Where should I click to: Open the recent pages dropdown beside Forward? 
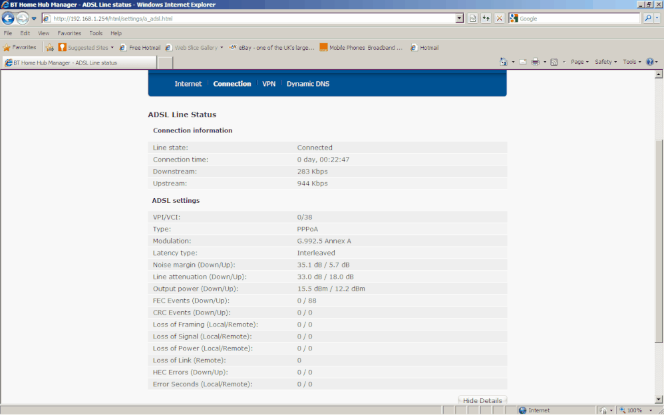[34, 19]
